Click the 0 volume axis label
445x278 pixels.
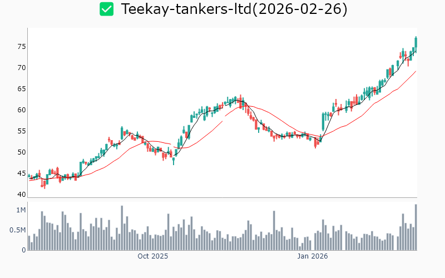pyautogui.click(x=23, y=250)
